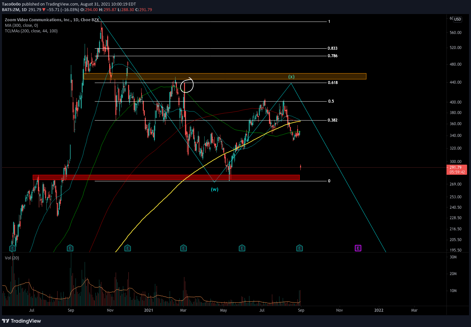Image resolution: width=471 pixels, height=327 pixels.
Task: Open the USD currency selector
Action: coord(458,19)
